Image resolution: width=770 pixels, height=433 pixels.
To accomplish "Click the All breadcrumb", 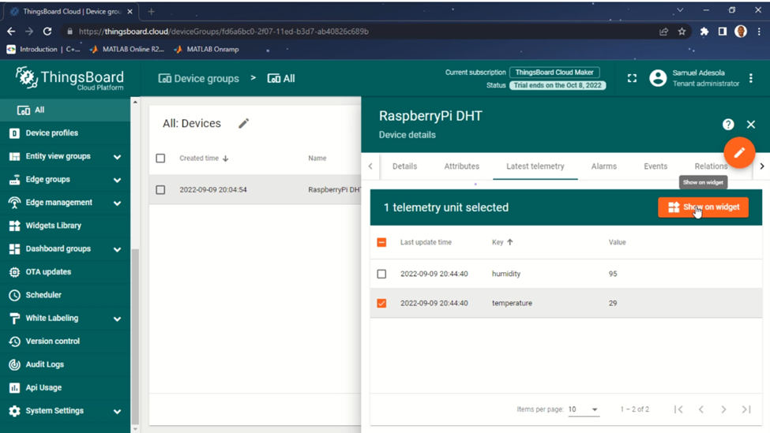I will [x=281, y=78].
